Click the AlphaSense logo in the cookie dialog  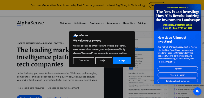(x=81, y=35)
